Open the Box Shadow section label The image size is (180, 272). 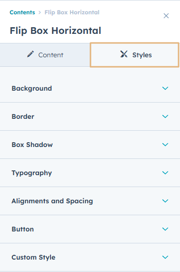click(32, 145)
